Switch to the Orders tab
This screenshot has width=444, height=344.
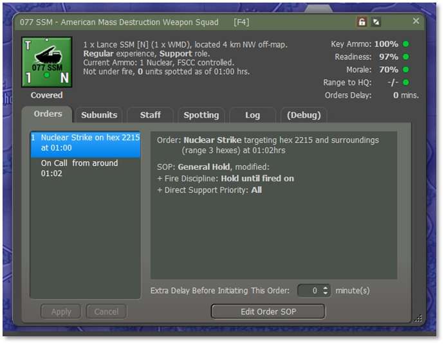click(x=48, y=114)
